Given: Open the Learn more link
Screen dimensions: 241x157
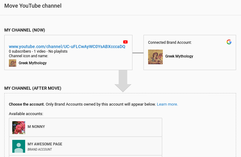Looking at the screenshot, I should pyautogui.click(x=167, y=104).
